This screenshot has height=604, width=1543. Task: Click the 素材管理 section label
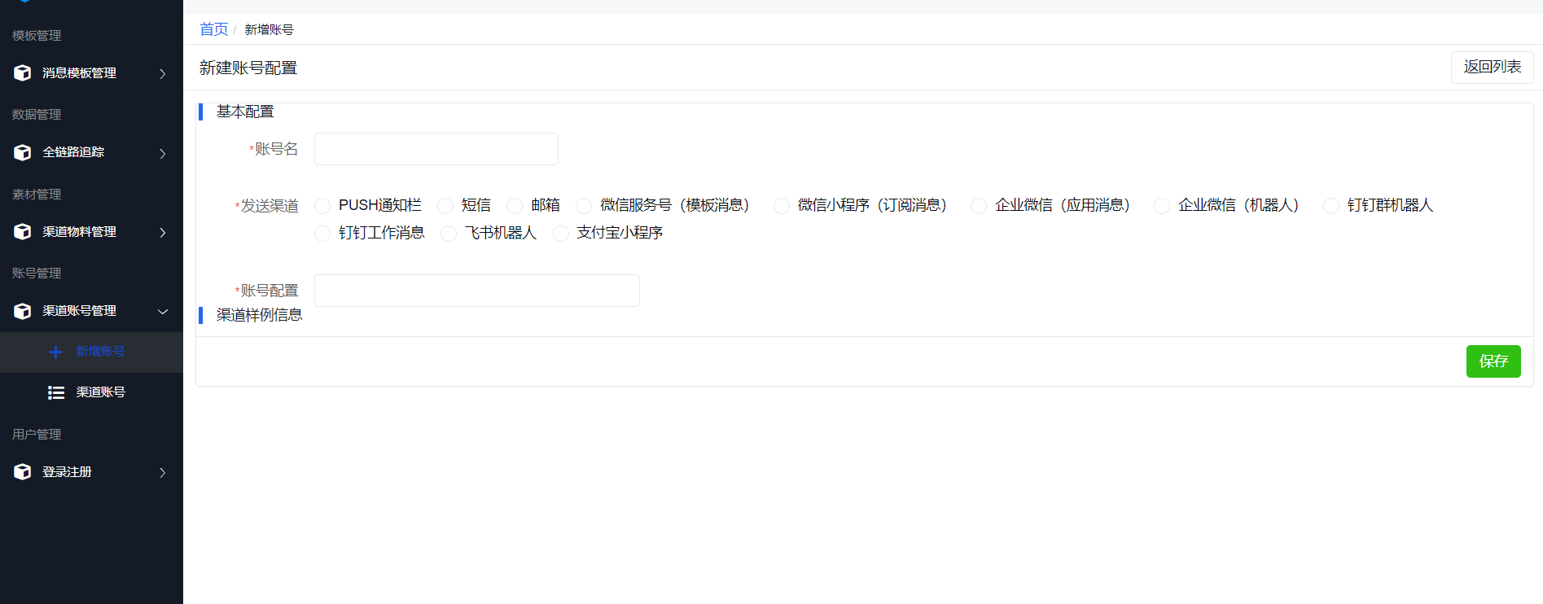tap(37, 195)
